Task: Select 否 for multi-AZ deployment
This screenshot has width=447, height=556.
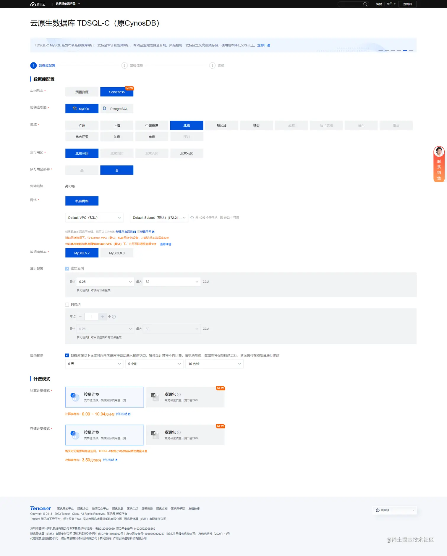Action: tap(117, 170)
